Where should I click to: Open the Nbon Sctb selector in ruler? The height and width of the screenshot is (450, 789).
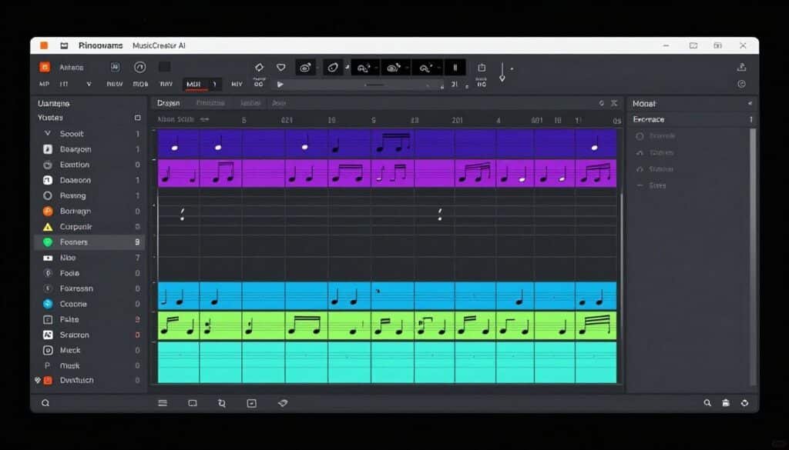tap(183, 119)
